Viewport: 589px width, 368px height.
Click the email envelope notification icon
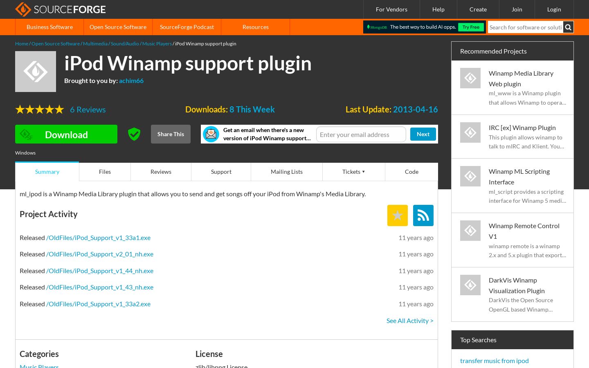tap(211, 134)
